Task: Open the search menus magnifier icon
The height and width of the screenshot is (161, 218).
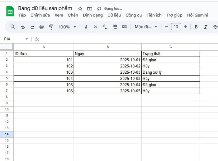Action: coord(13,27)
